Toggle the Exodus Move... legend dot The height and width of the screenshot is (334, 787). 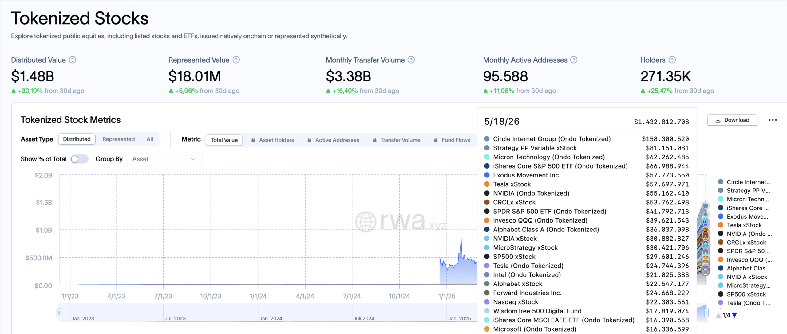tap(721, 216)
